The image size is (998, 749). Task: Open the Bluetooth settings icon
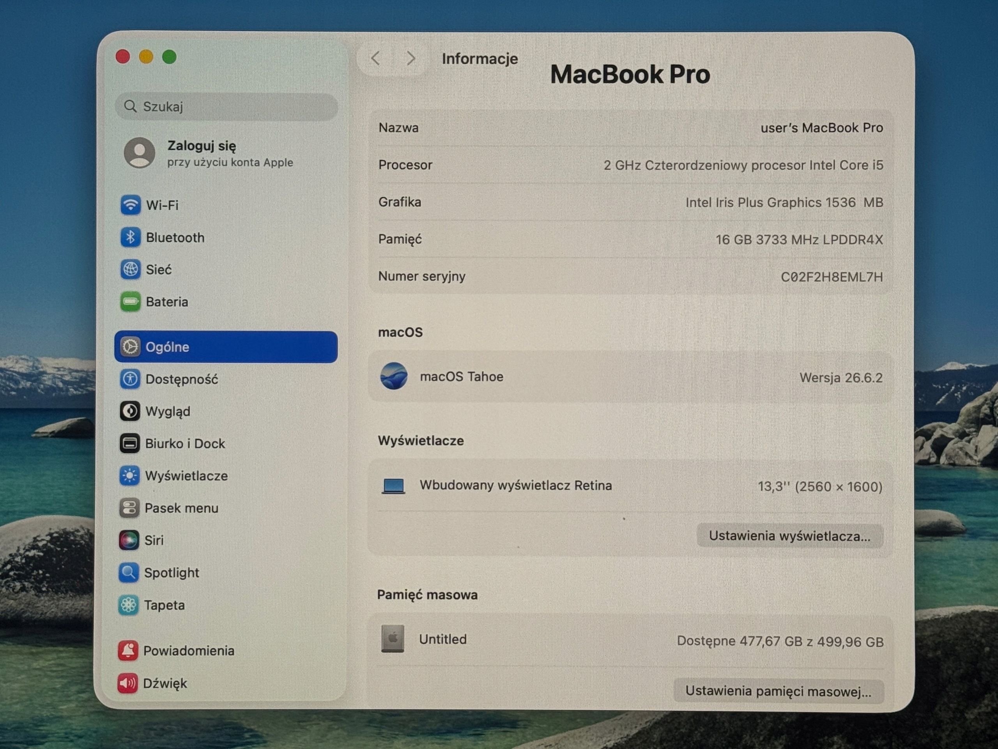click(130, 238)
